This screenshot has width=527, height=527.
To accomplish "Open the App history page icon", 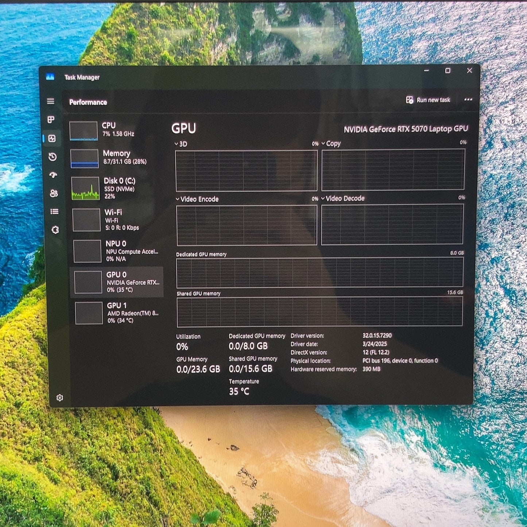I will coord(53,157).
